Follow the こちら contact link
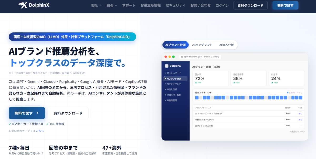The image size is (316, 159). click(x=40, y=131)
